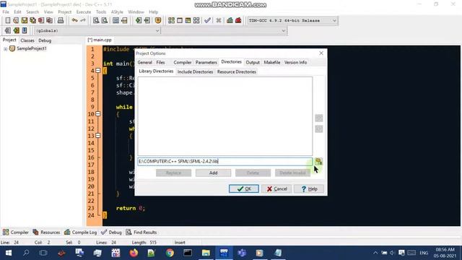Click the Replace button in the dialog
The width and height of the screenshot is (462, 260).
click(x=173, y=173)
